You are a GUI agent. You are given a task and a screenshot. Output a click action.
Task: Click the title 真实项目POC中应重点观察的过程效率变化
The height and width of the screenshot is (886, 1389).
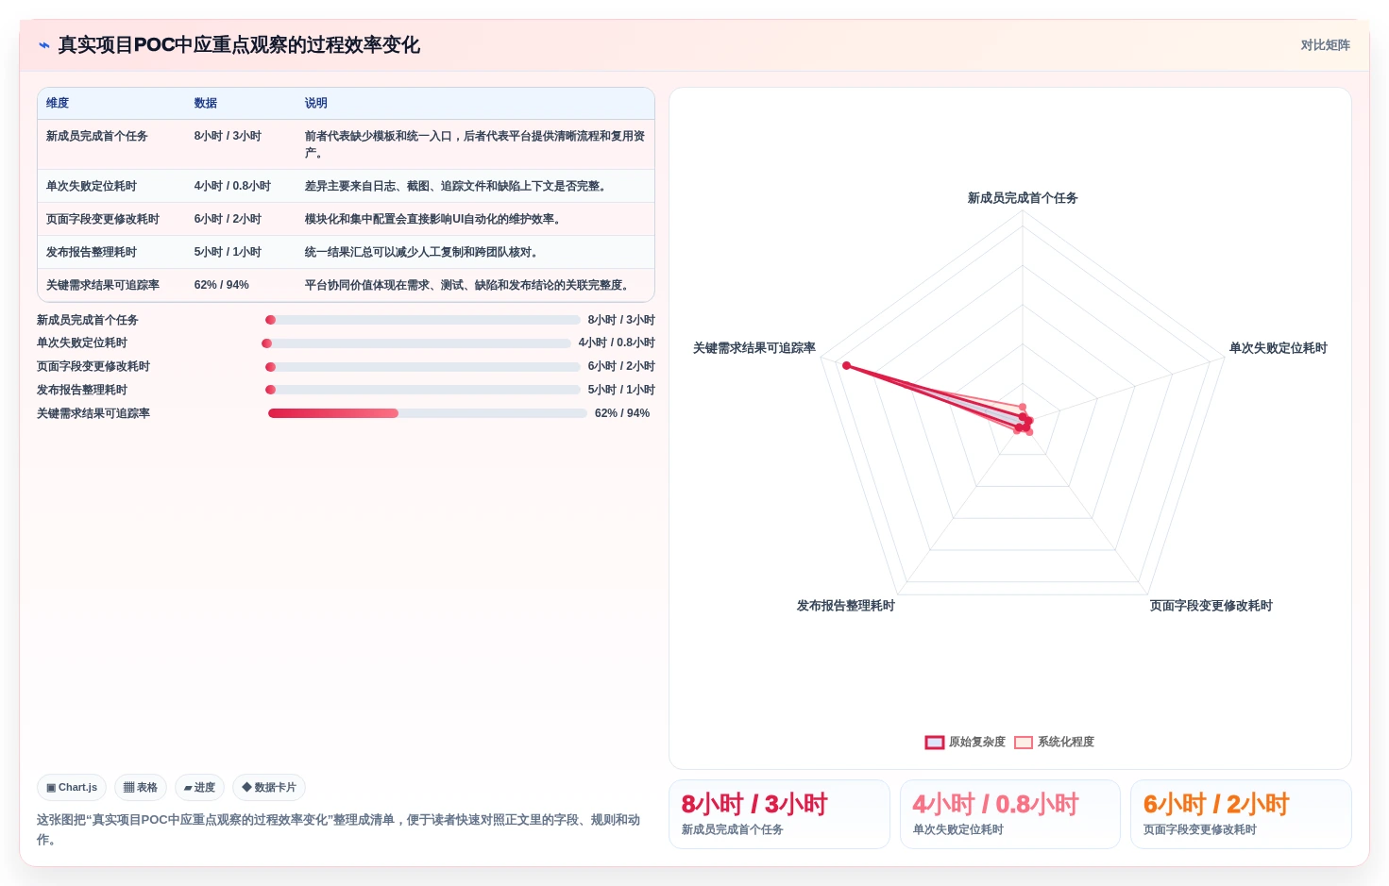(x=239, y=44)
